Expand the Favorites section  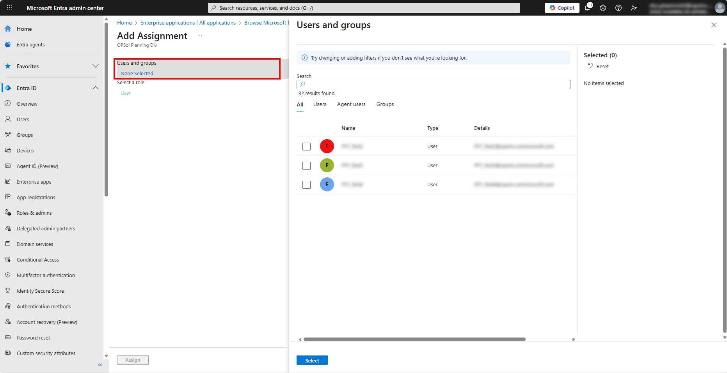(x=95, y=66)
